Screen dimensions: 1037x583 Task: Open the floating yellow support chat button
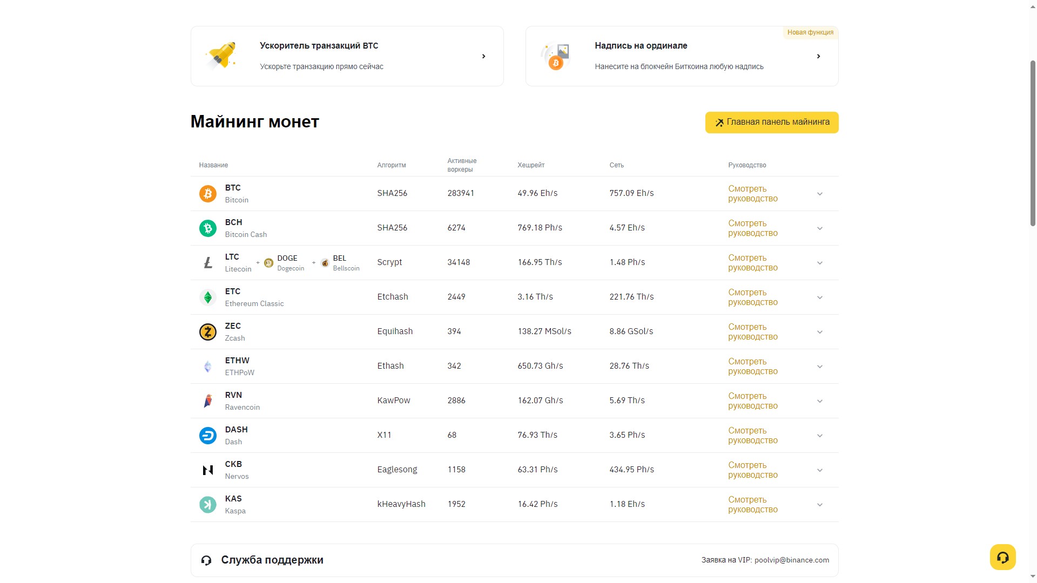click(x=1003, y=557)
